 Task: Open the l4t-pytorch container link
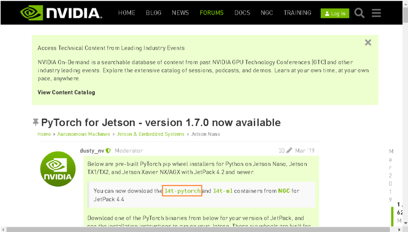coord(182,191)
